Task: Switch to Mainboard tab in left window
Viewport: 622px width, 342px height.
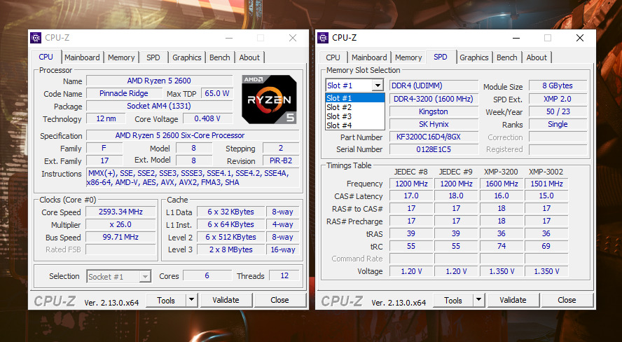Action: click(x=82, y=57)
